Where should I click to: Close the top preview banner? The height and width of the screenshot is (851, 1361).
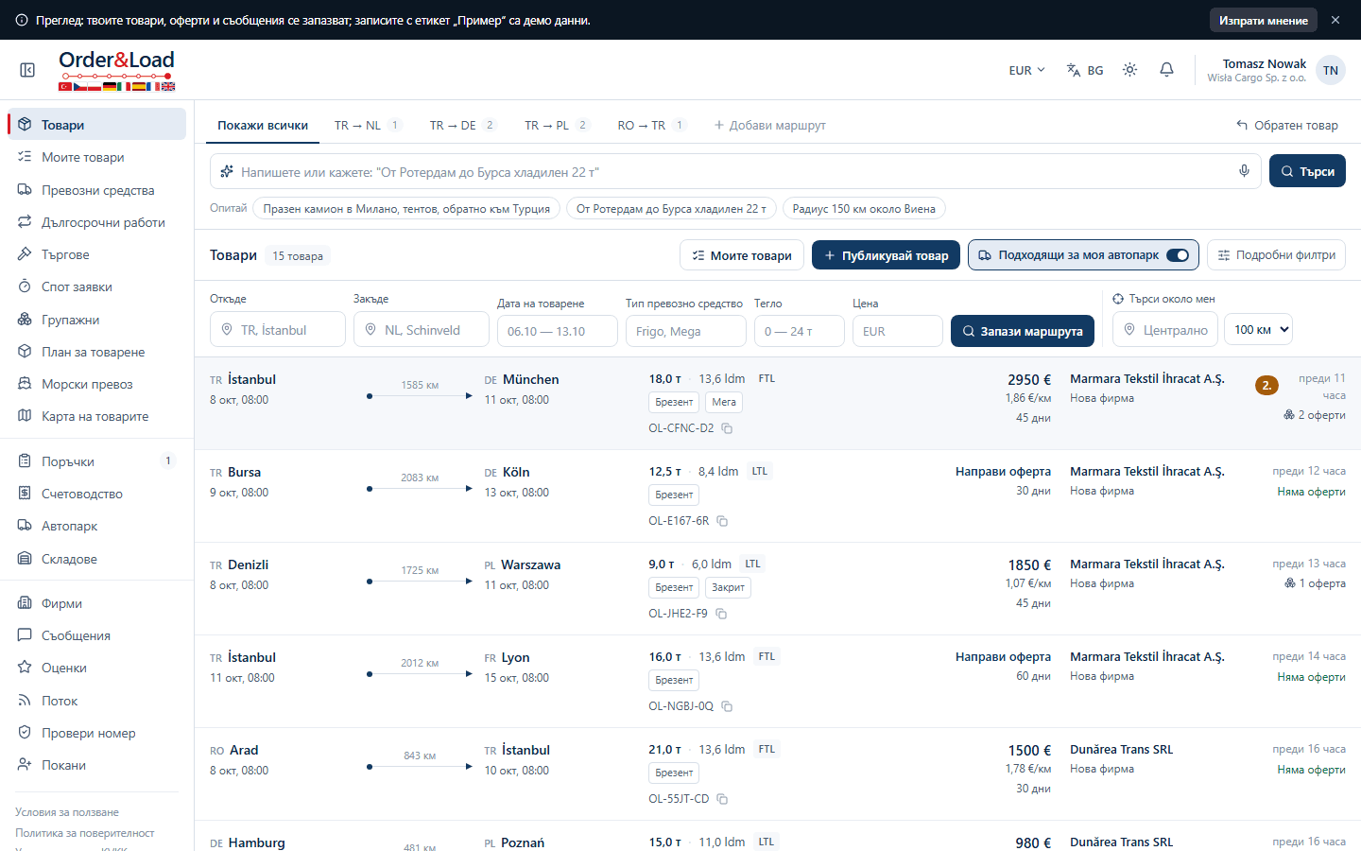click(x=1335, y=20)
